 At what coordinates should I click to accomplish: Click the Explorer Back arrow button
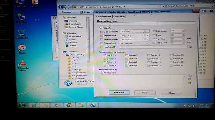[x=61, y=7]
